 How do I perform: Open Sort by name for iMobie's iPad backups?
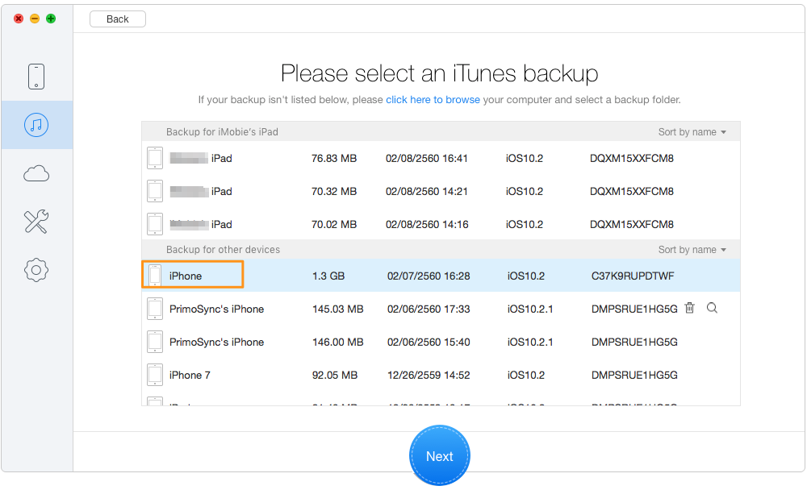(x=692, y=132)
